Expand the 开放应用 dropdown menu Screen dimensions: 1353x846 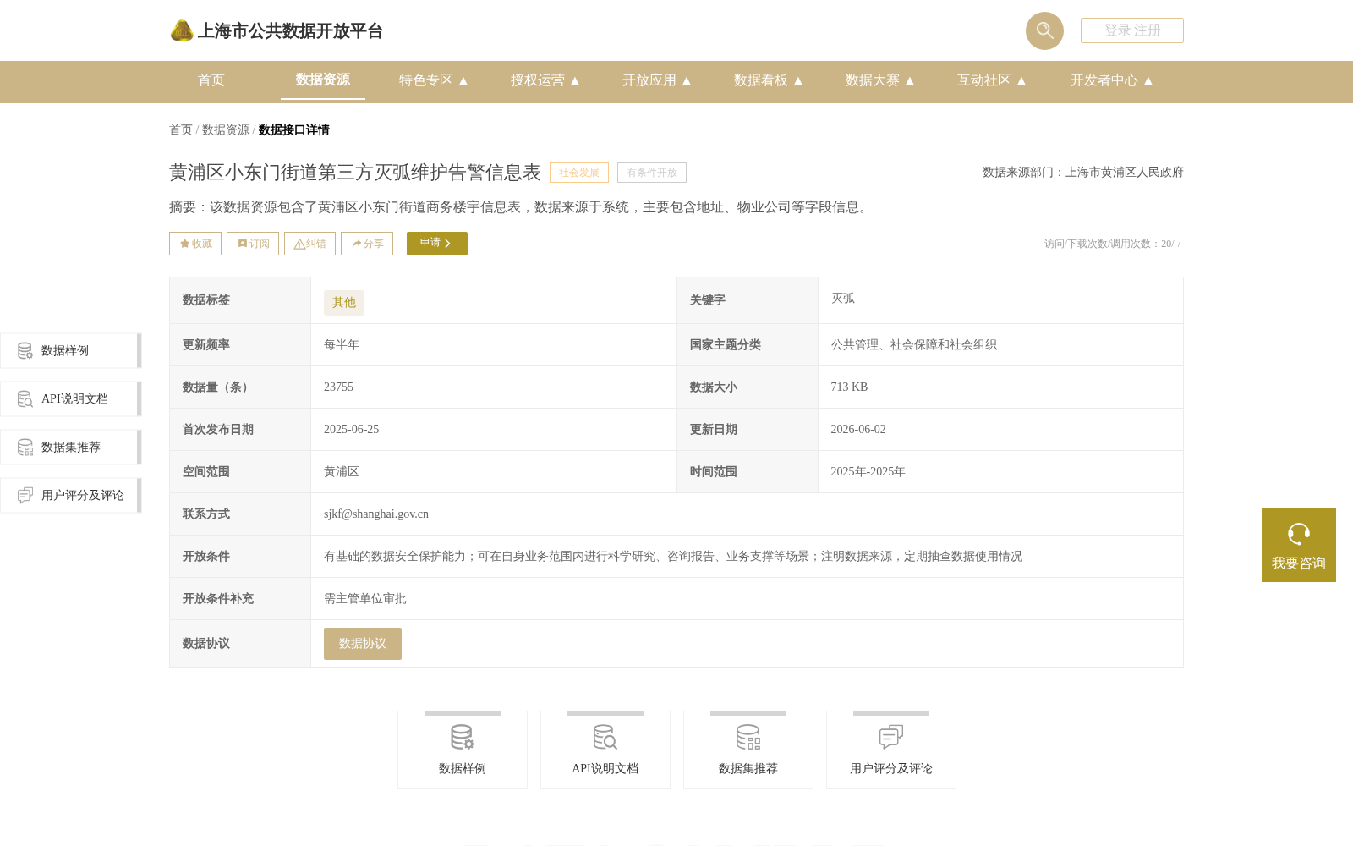(x=657, y=80)
